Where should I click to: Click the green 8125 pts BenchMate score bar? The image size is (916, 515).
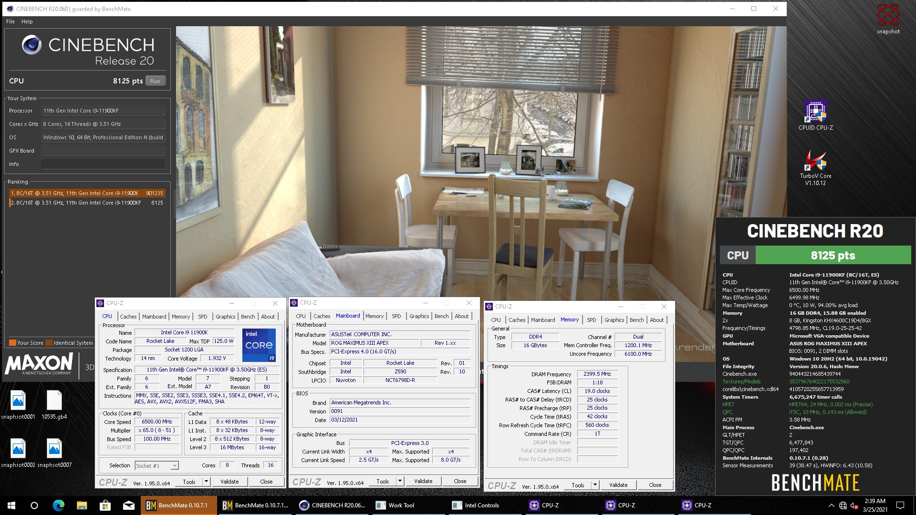pos(833,255)
